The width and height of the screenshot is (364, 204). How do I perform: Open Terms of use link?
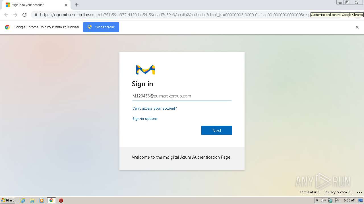pos(309,192)
